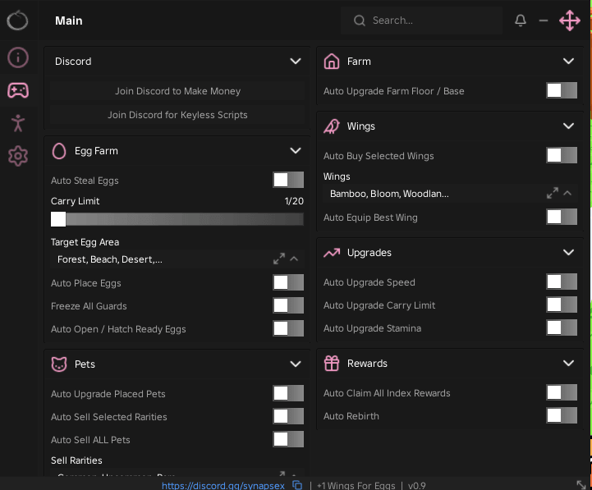Image resolution: width=592 pixels, height=490 pixels.
Task: Collapse the Egg Farm section chevron
Action: point(296,151)
